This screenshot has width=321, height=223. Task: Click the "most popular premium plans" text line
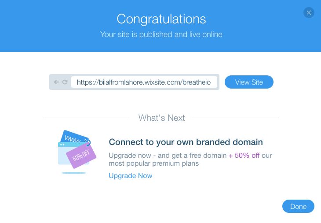pos(153,164)
